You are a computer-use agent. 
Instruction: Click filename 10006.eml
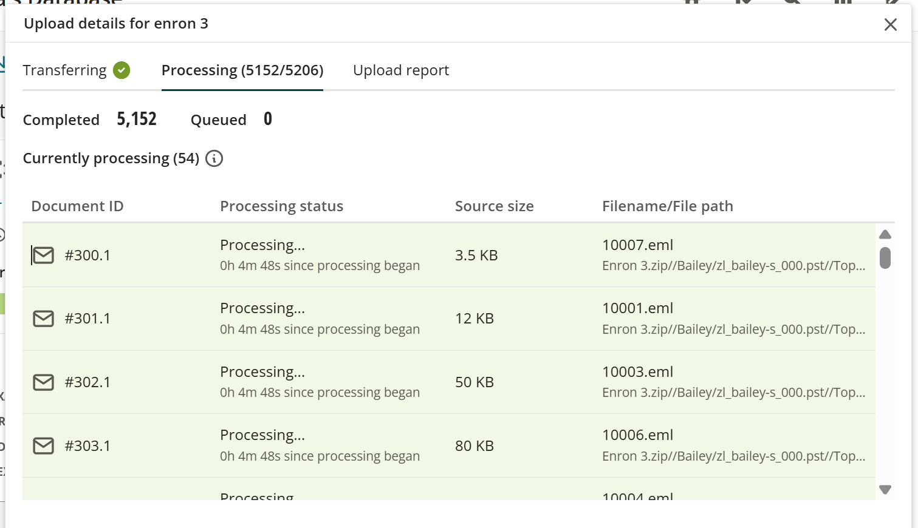(x=637, y=435)
